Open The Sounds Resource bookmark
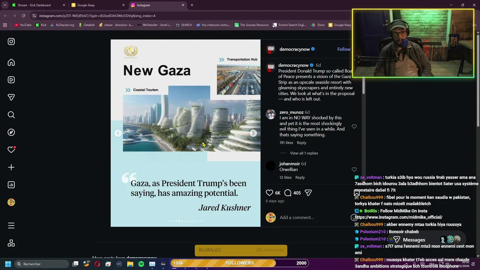The height and width of the screenshot is (270, 480). [252, 25]
